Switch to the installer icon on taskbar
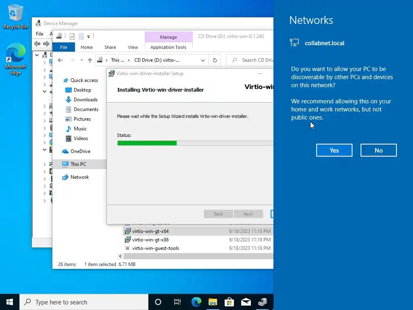 tap(263, 302)
